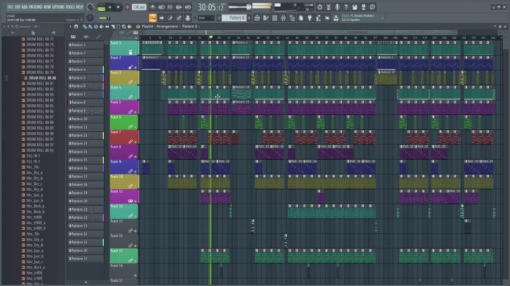Select the Delete tool in playlist toolbar
This screenshot has width=510, height=286.
click(96, 27)
